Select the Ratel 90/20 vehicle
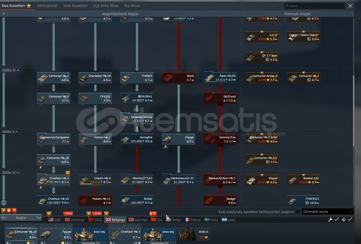The height and width of the screenshot is (244, 361). tap(220, 78)
